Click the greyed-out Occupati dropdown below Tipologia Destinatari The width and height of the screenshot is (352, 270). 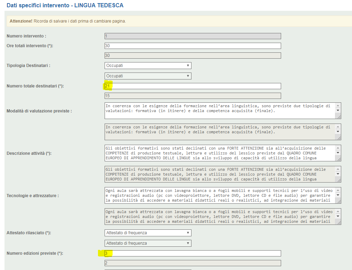click(x=148, y=76)
